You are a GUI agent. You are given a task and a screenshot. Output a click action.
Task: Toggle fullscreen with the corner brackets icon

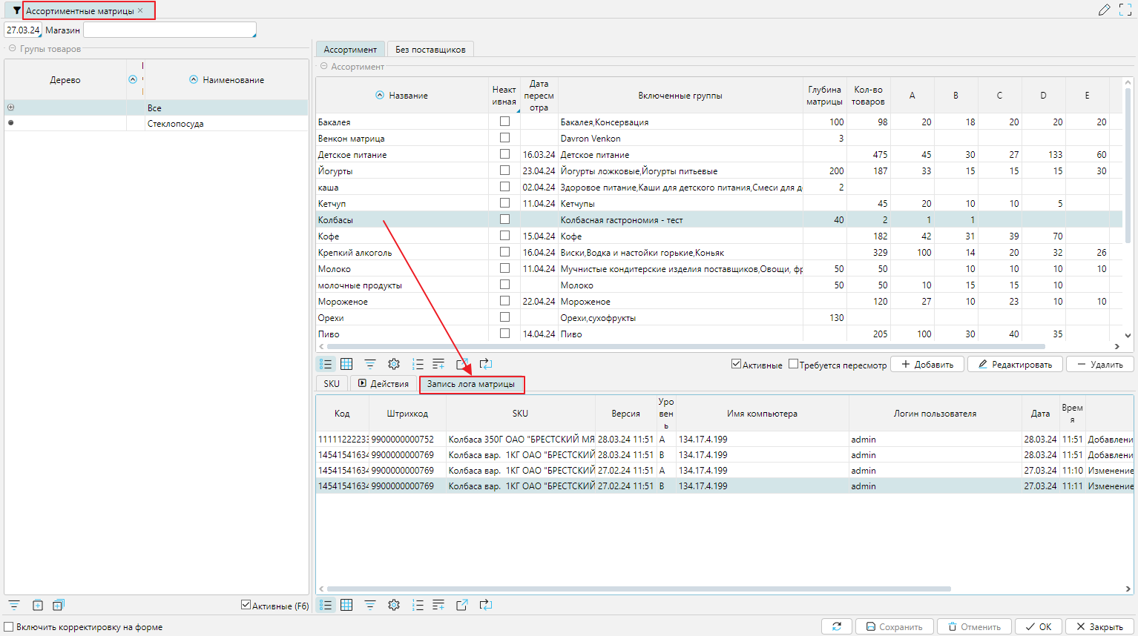click(x=1125, y=10)
